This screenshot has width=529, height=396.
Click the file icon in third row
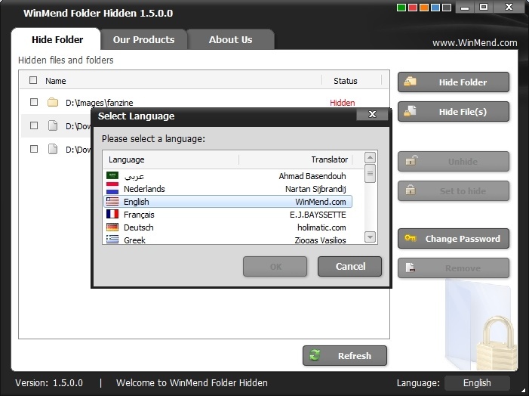point(53,149)
